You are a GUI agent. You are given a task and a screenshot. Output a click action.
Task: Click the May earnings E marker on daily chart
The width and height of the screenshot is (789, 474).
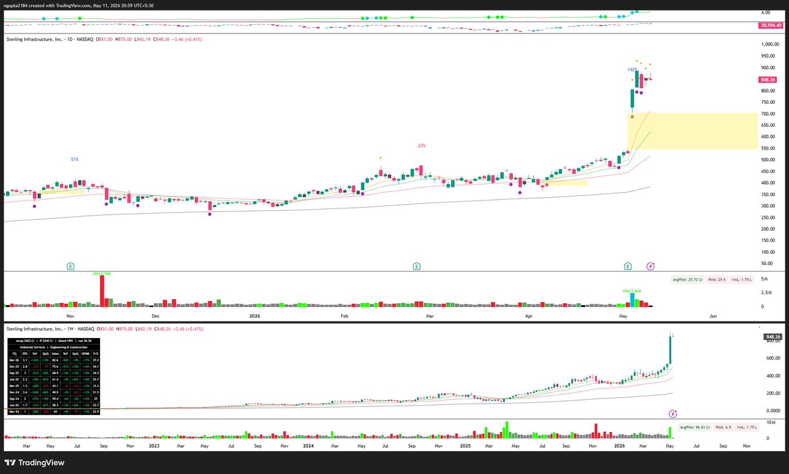[629, 266]
